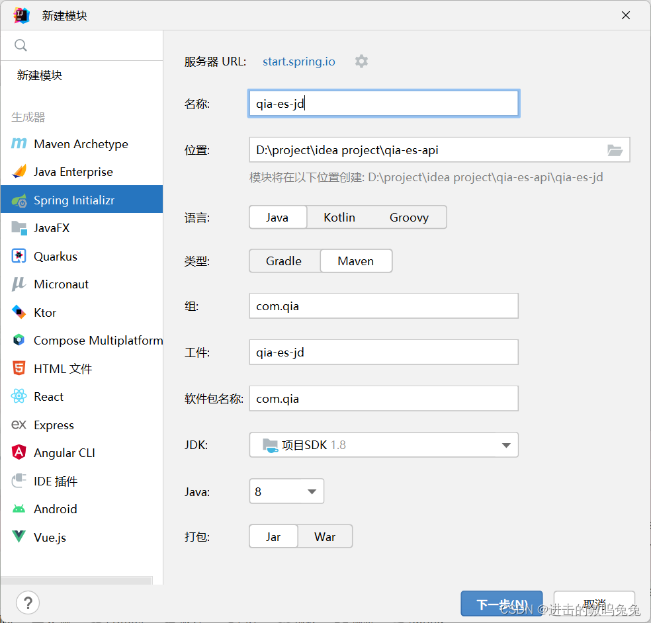Click the React atom icon

point(19,396)
